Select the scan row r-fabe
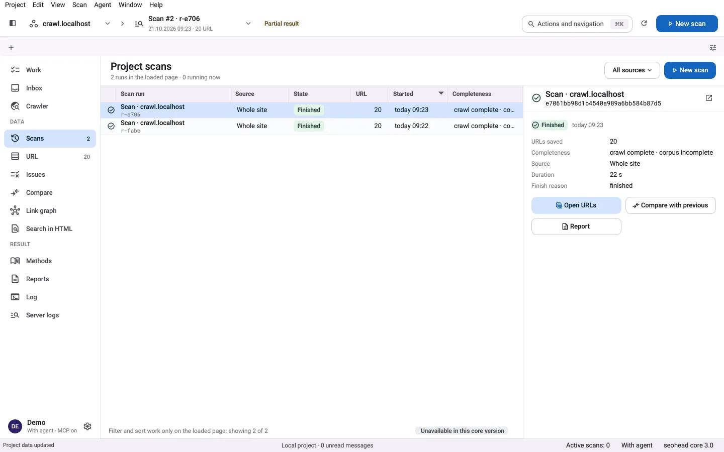Image resolution: width=724 pixels, height=452 pixels. pos(312,126)
